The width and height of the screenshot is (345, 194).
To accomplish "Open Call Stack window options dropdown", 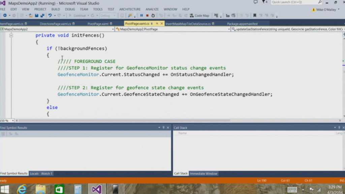I will [335, 127].
